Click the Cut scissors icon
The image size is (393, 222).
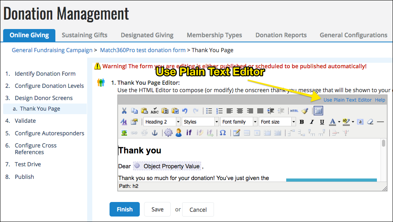pos(124,111)
